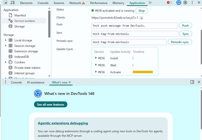202x140 pixels.
Task: Expand the Session storage tree item
Action: [x=5, y=46]
